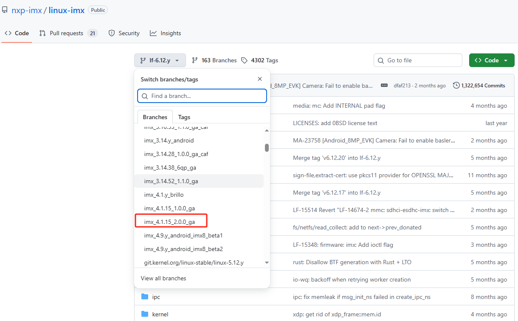Open commit 'media: mc: Add INTERNAL pad flag'

[339, 106]
